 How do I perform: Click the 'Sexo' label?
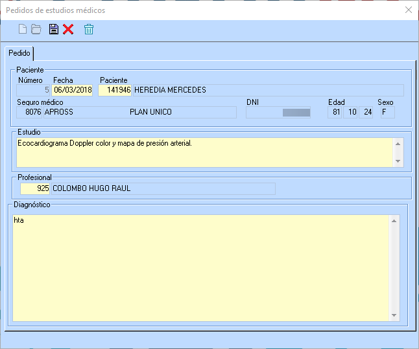pos(385,102)
